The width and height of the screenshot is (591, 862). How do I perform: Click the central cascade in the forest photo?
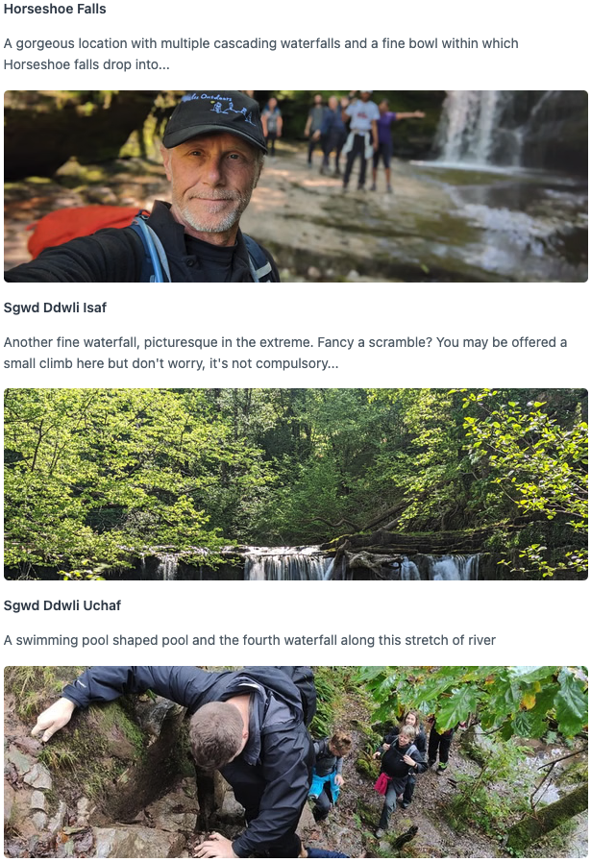286,564
